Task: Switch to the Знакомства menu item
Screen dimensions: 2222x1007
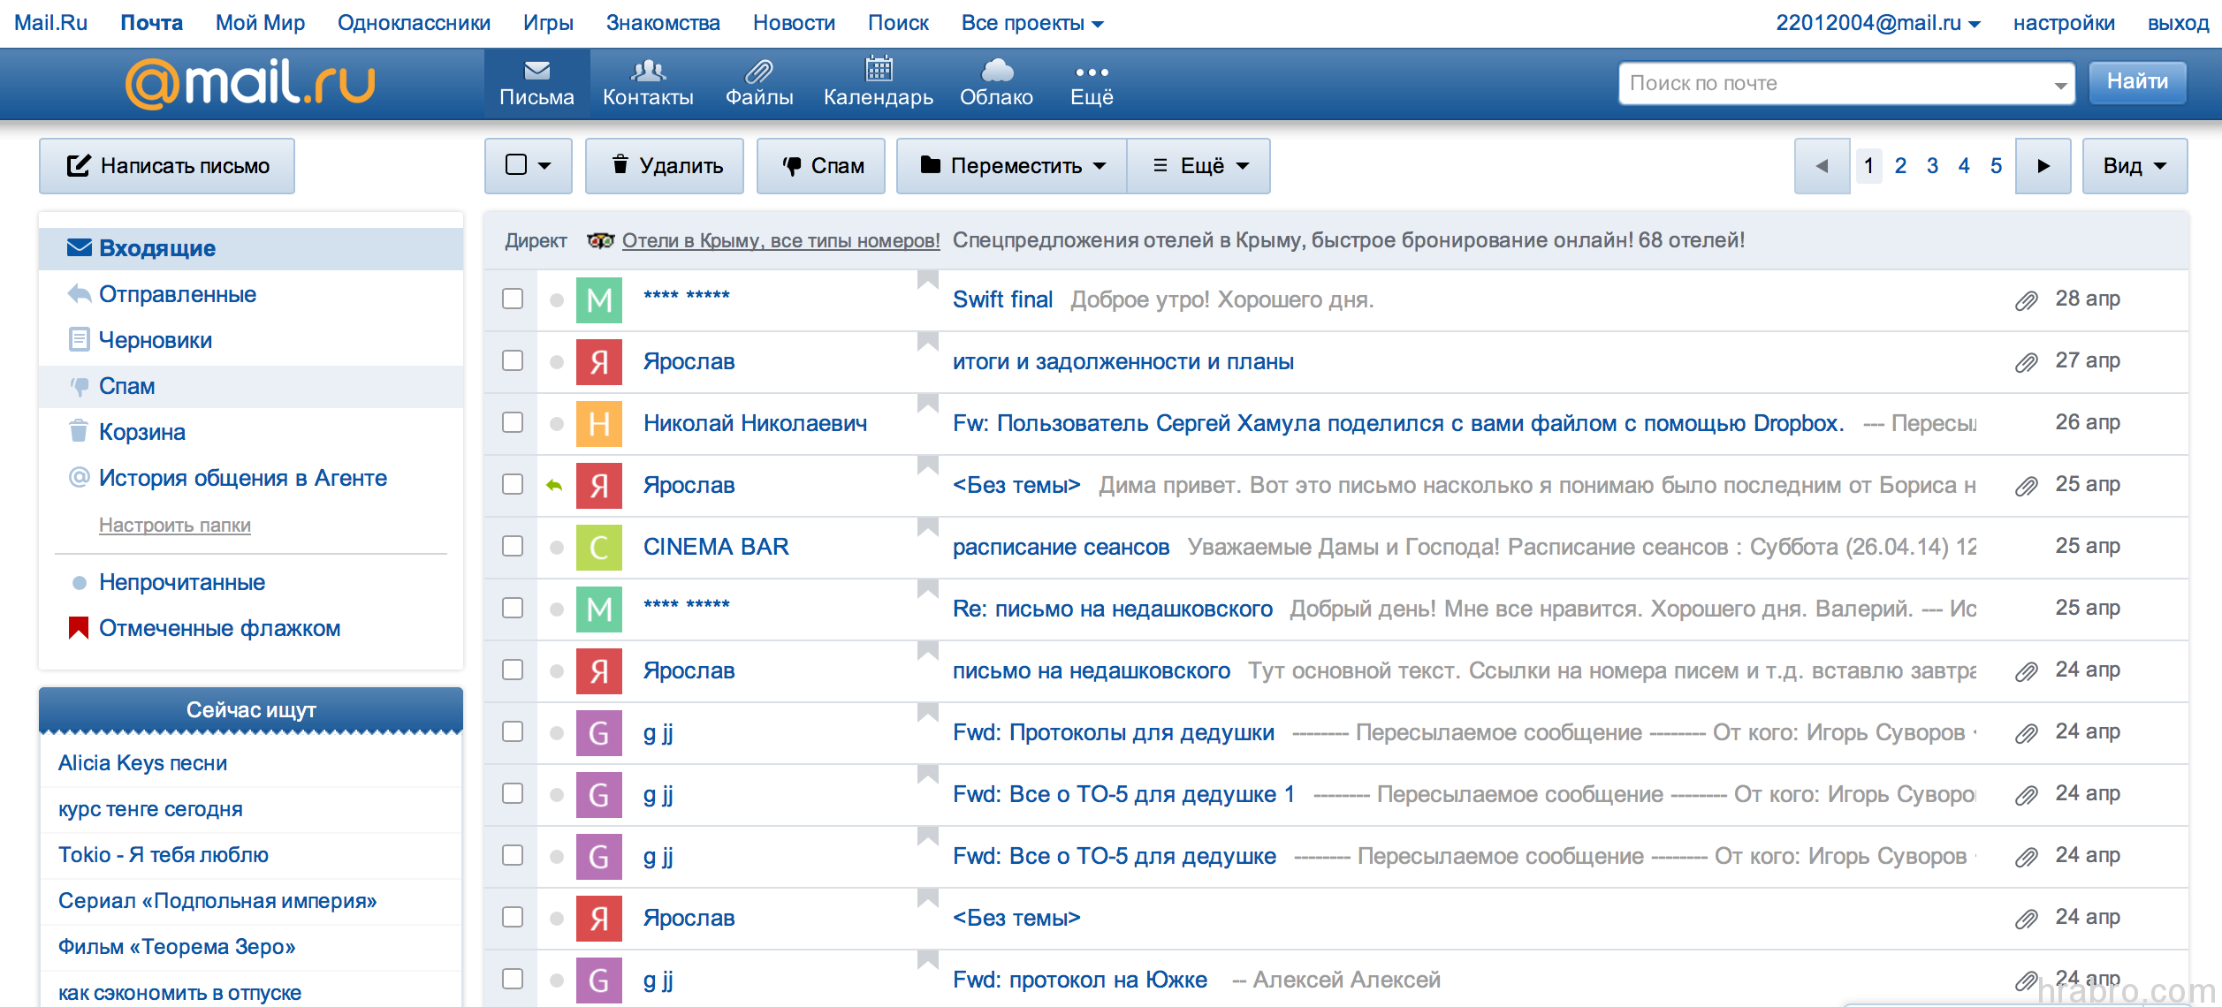Action: [664, 22]
